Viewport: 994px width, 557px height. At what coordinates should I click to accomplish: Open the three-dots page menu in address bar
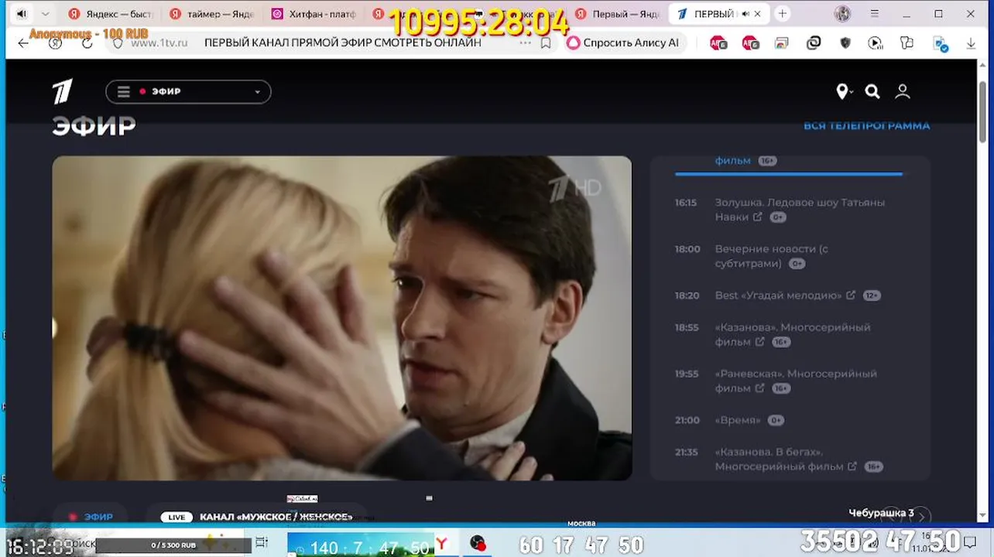coord(525,43)
